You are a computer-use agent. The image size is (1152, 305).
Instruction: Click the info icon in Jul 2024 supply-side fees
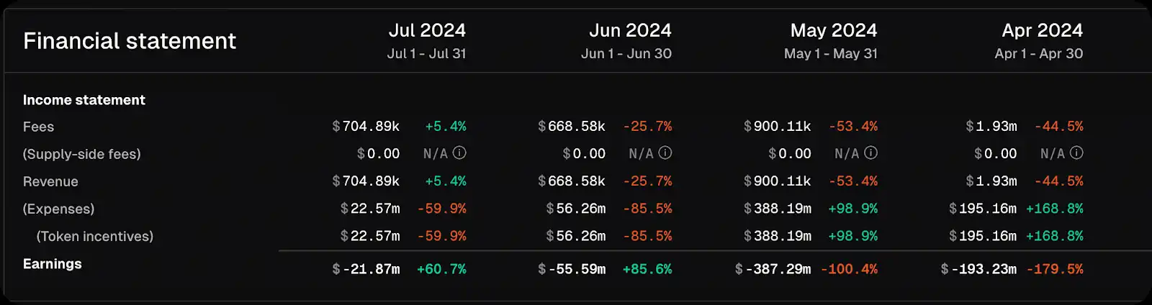click(459, 153)
